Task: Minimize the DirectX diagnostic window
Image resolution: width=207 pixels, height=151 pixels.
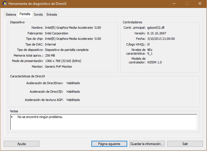Action: 174,4
